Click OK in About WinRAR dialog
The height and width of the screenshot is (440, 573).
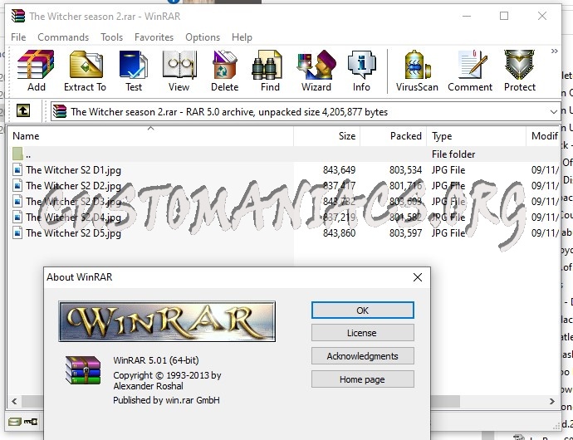point(363,310)
